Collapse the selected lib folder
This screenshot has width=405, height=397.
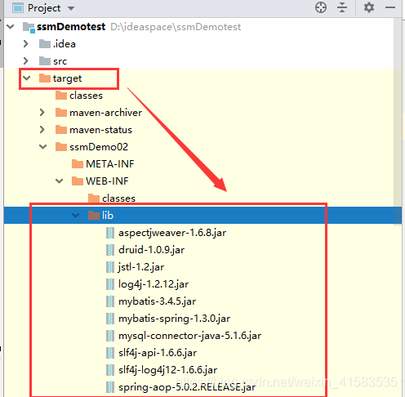[75, 216]
